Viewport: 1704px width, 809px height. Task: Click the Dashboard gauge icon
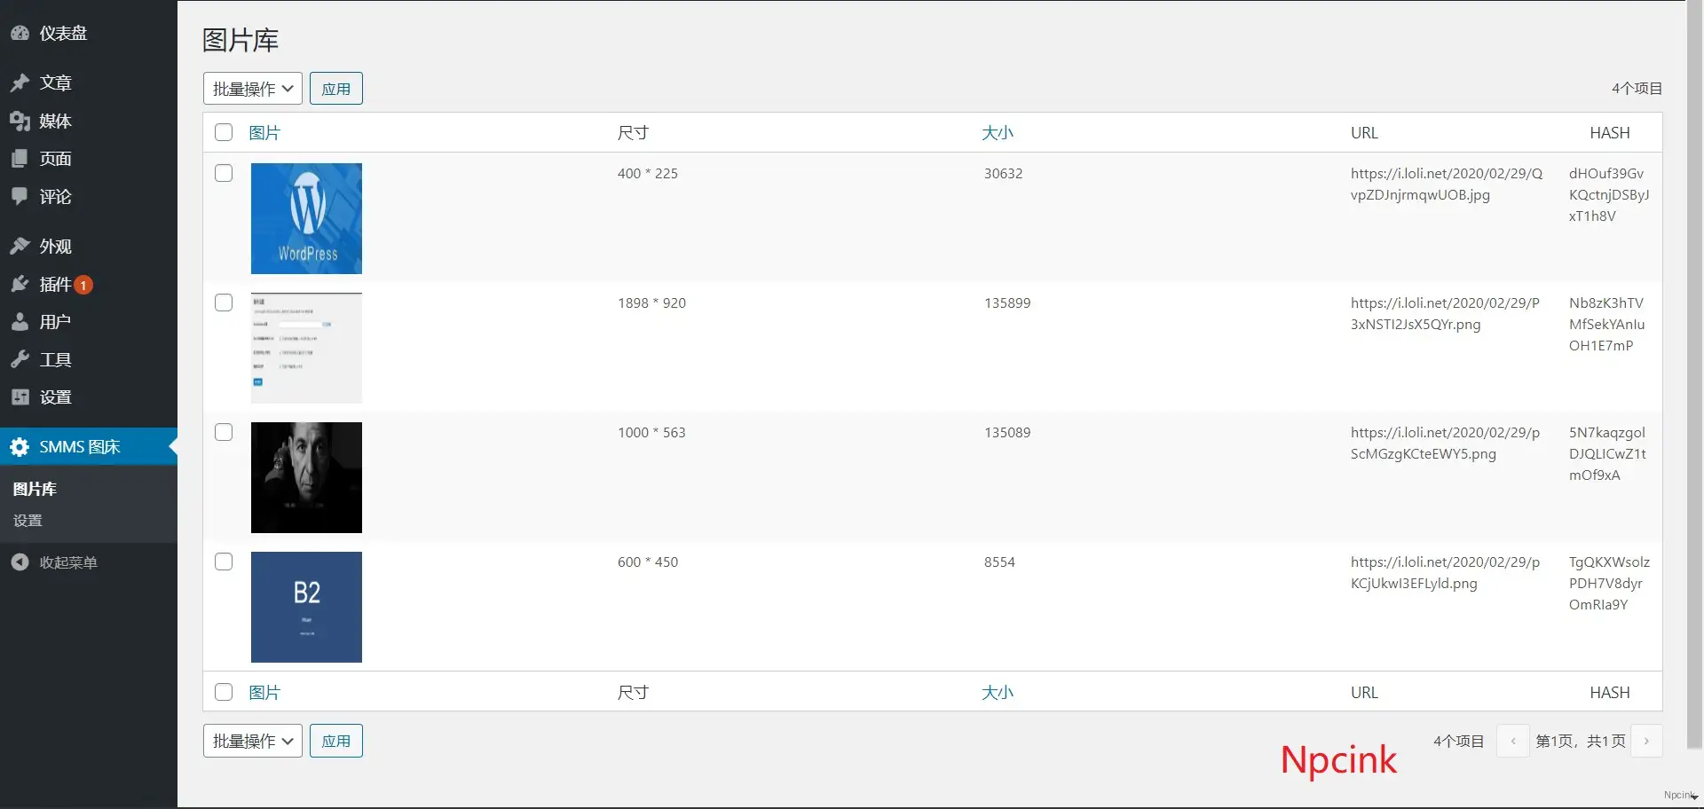click(20, 34)
